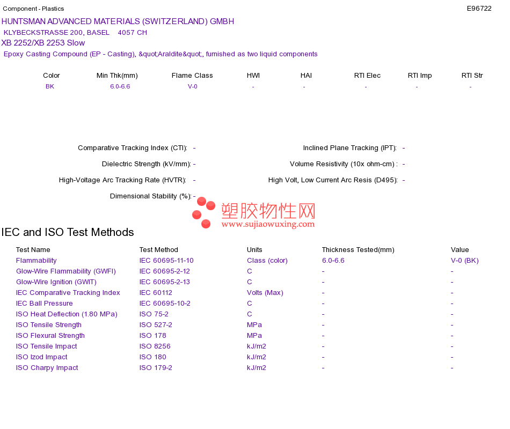Open the ISO Heat Deflection (1.80 MPa) link
The width and height of the screenshot is (510, 429).
pyautogui.click(x=67, y=314)
